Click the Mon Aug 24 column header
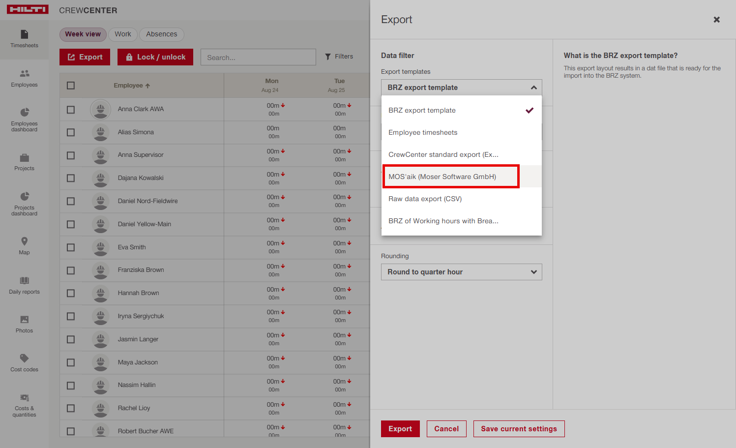 click(x=271, y=85)
